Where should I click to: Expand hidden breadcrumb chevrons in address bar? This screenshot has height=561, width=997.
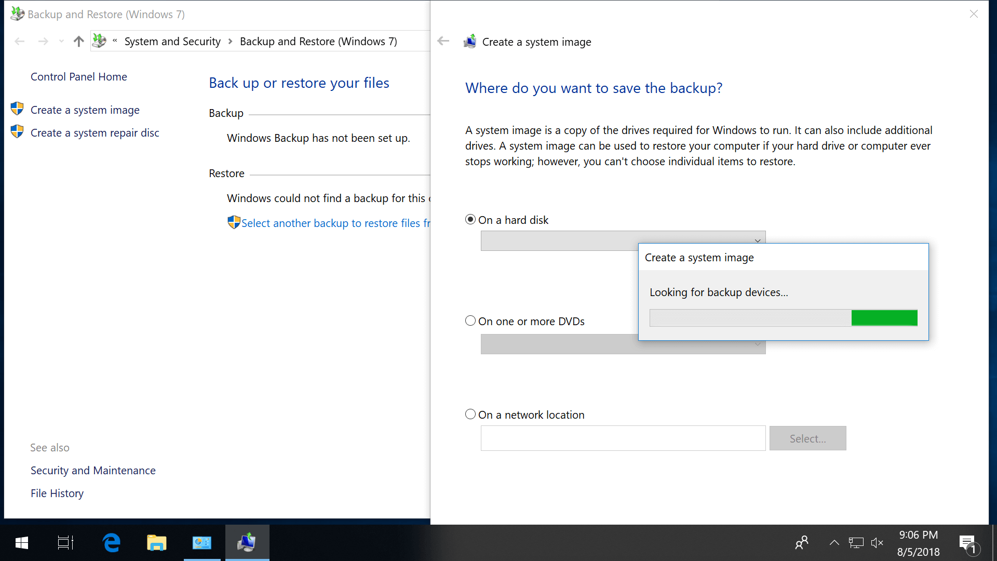point(115,41)
